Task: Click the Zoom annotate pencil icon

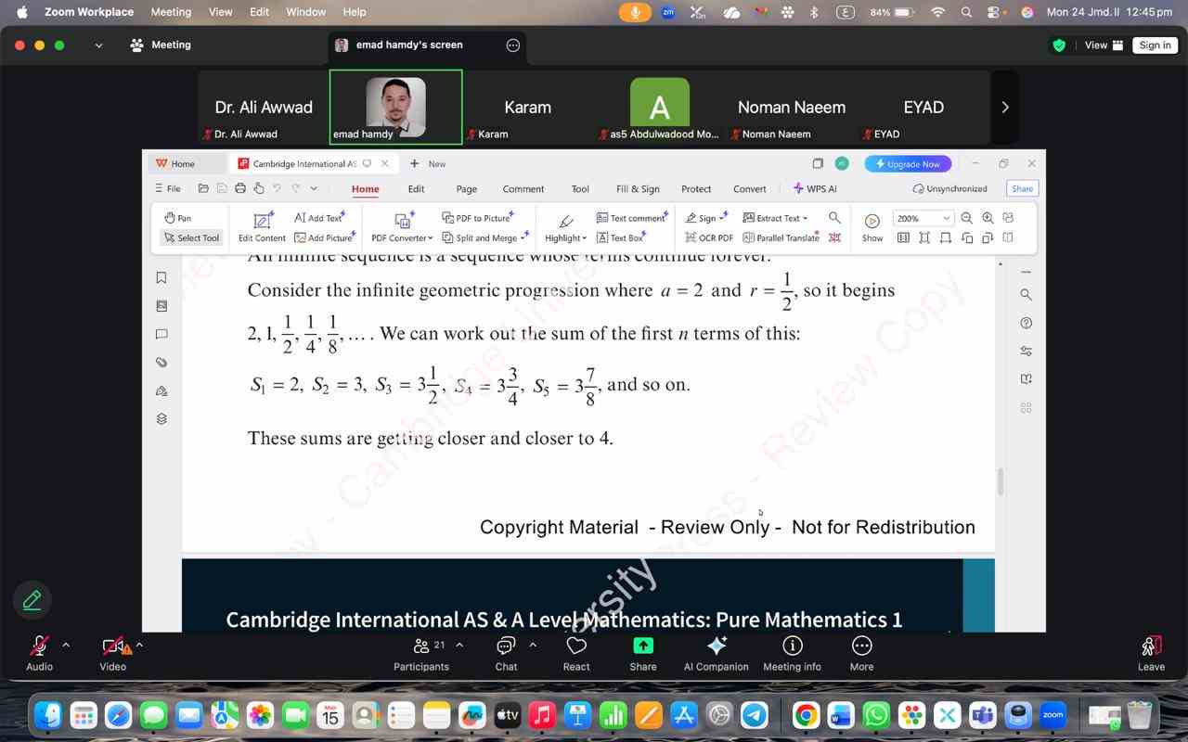Action: tap(32, 600)
